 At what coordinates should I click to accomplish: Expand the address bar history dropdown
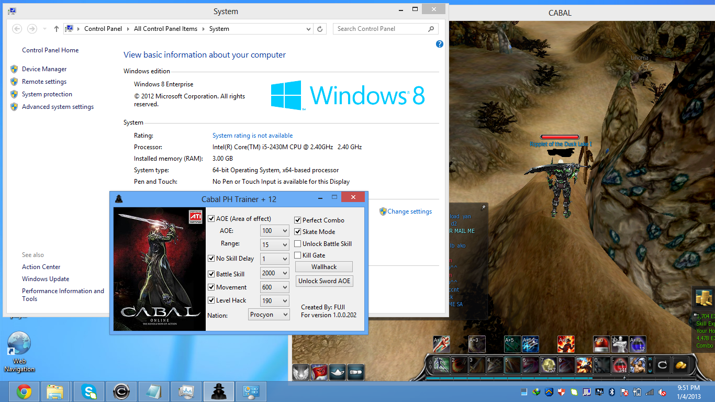click(x=307, y=29)
